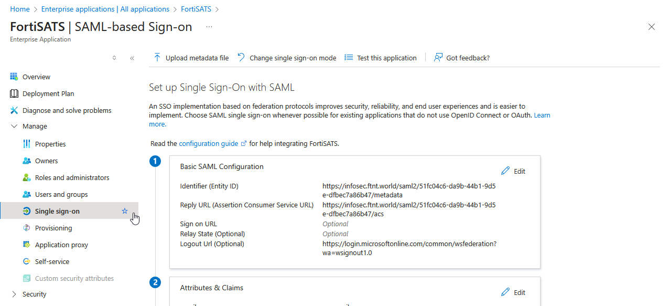The height and width of the screenshot is (306, 670).
Task: Select Properties text in sidebar
Action: click(x=50, y=144)
